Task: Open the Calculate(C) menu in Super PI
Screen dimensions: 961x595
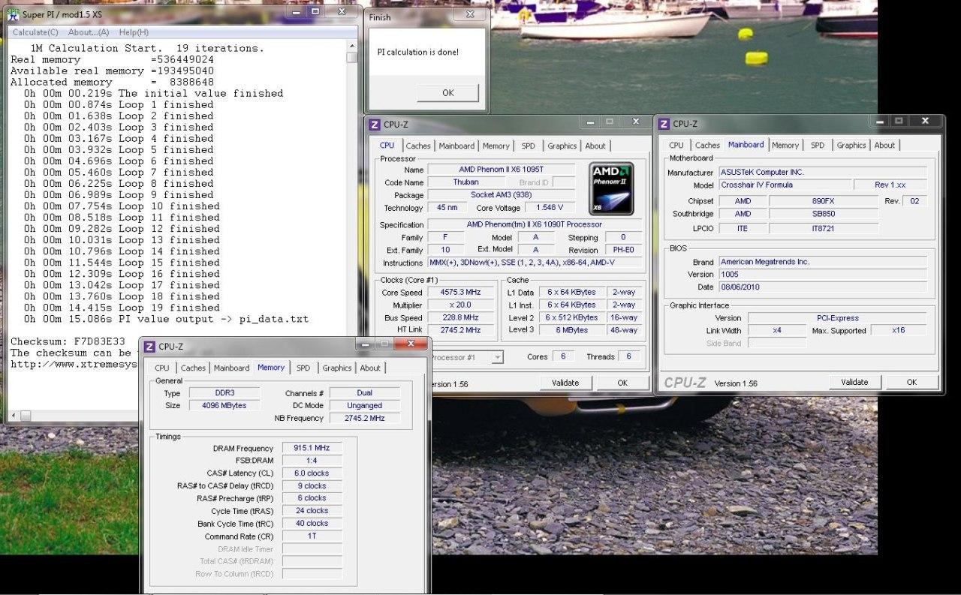Action: point(35,32)
